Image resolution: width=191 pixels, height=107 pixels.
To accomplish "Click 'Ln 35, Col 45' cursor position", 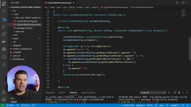I will click(x=128, y=105).
